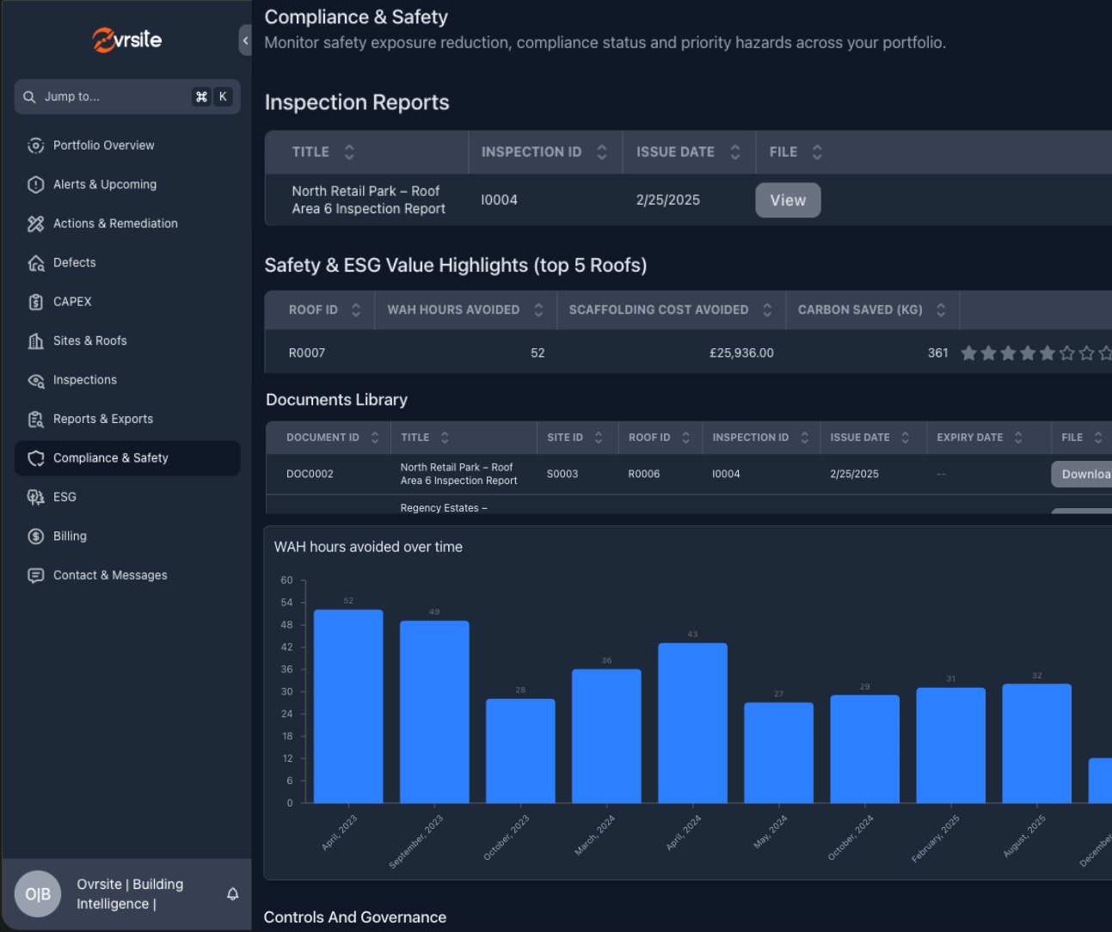
Task: Select the ESG sidebar icon
Action: tap(36, 497)
